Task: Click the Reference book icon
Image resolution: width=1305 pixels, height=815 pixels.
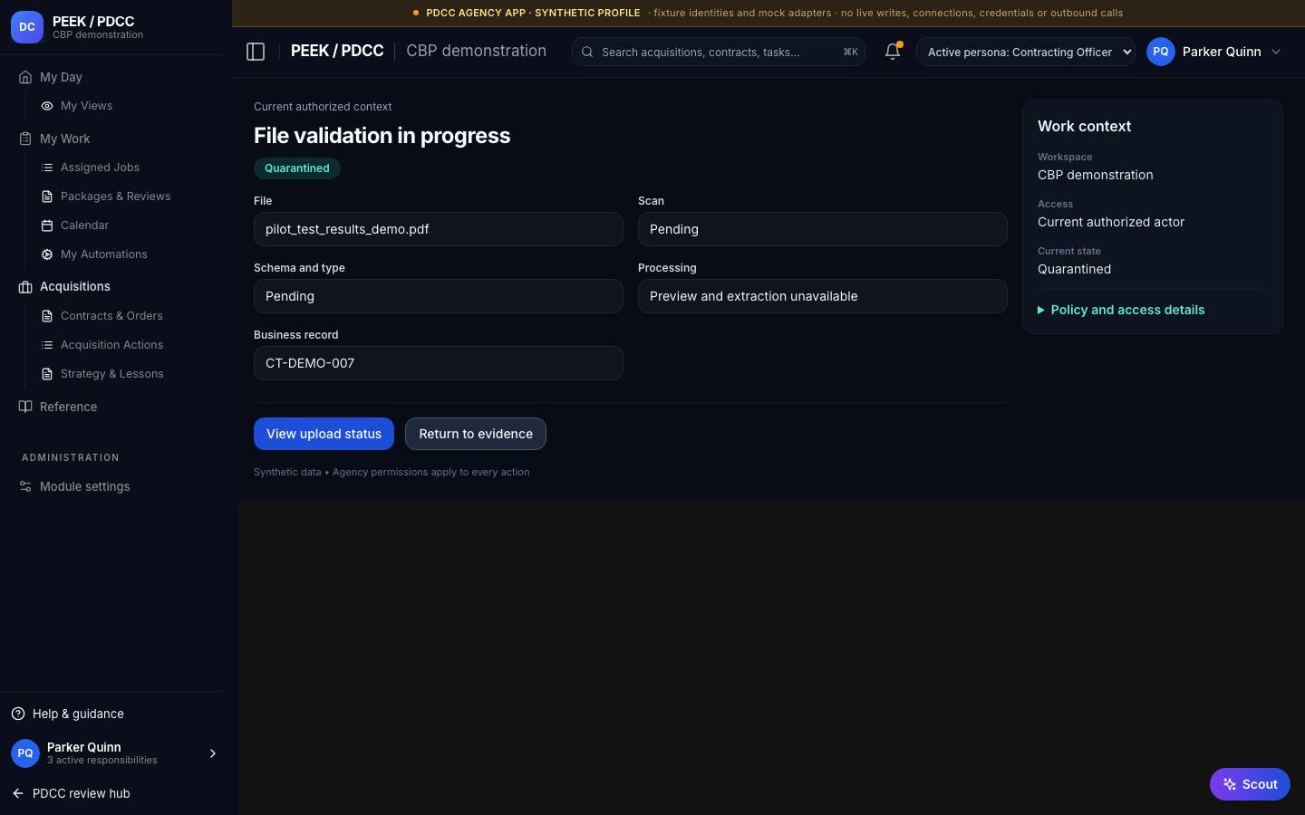Action: coord(25,407)
